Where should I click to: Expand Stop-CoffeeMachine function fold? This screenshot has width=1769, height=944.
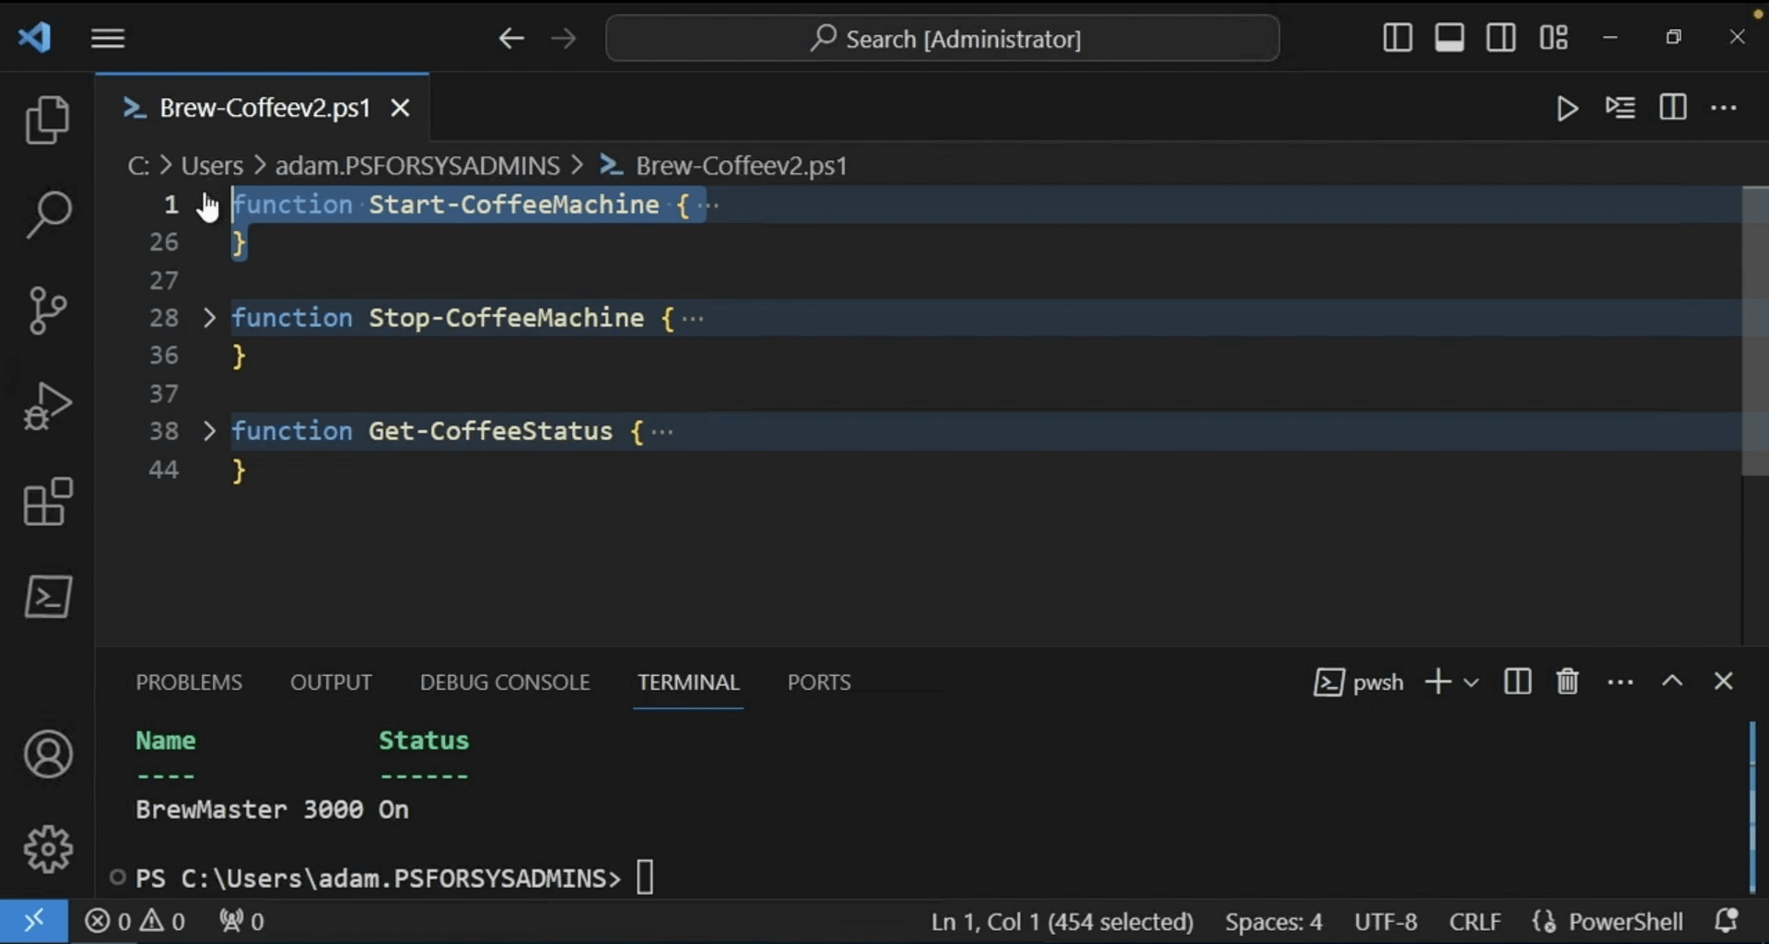[209, 318]
